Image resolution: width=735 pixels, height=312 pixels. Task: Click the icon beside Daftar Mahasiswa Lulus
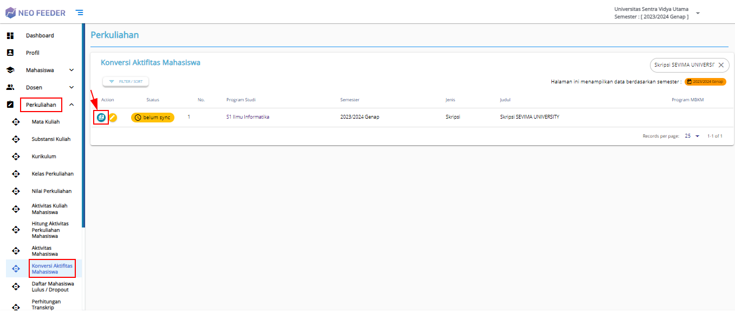point(16,287)
